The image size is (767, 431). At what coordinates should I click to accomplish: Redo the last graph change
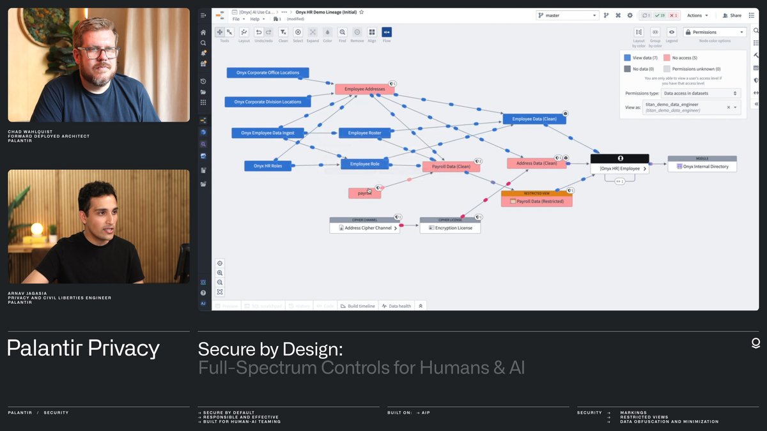[x=268, y=32]
